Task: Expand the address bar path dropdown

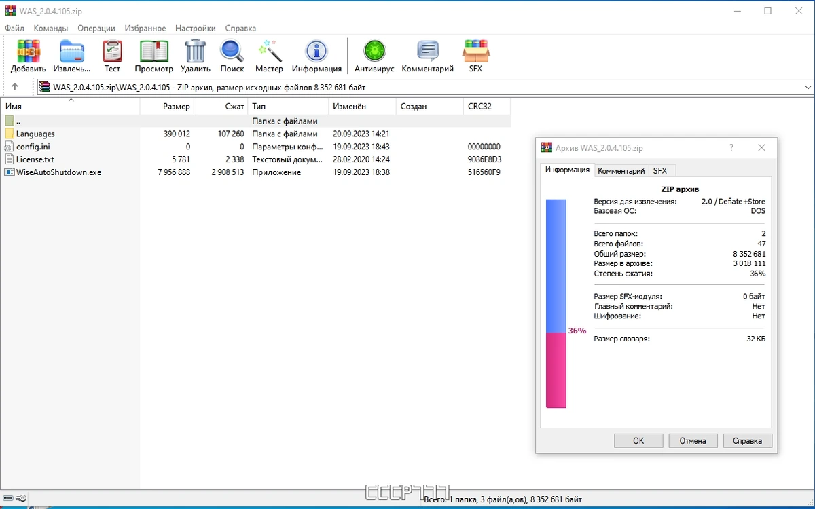Action: 808,87
